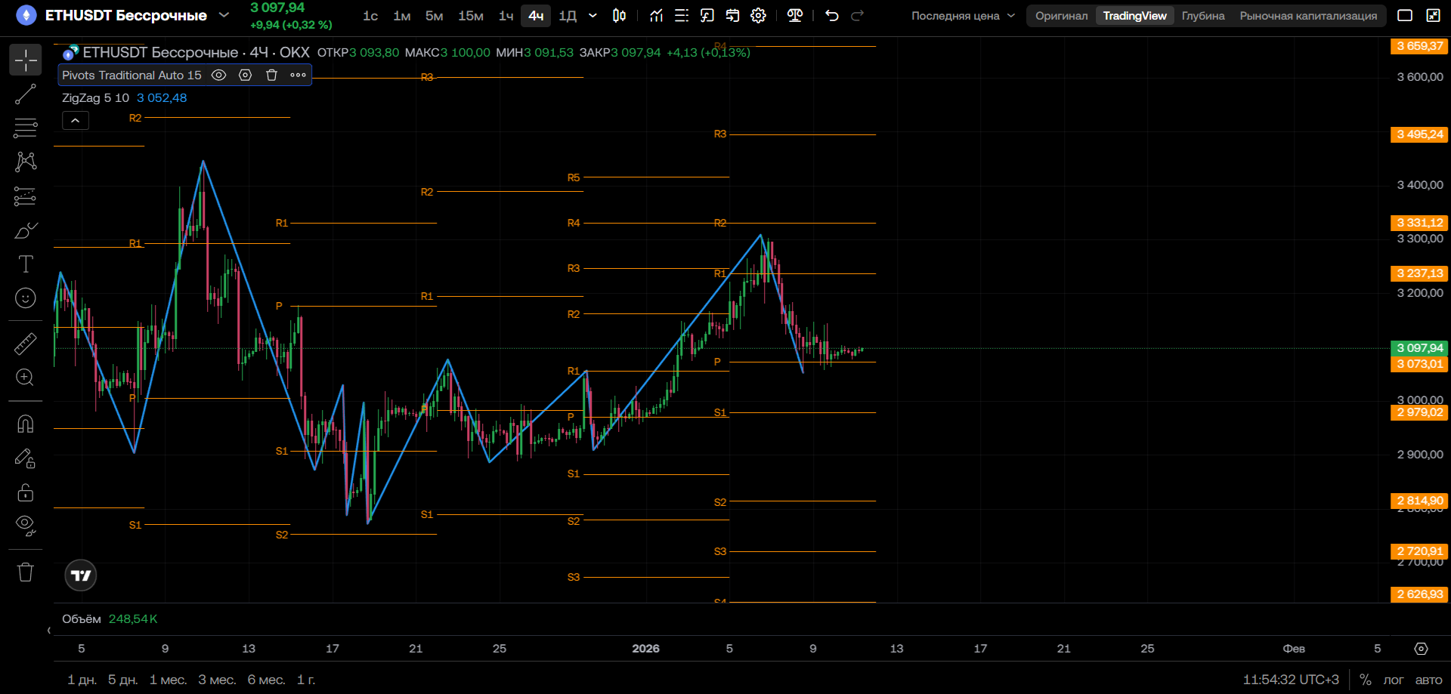Set the range to 1 дн.

[82, 680]
